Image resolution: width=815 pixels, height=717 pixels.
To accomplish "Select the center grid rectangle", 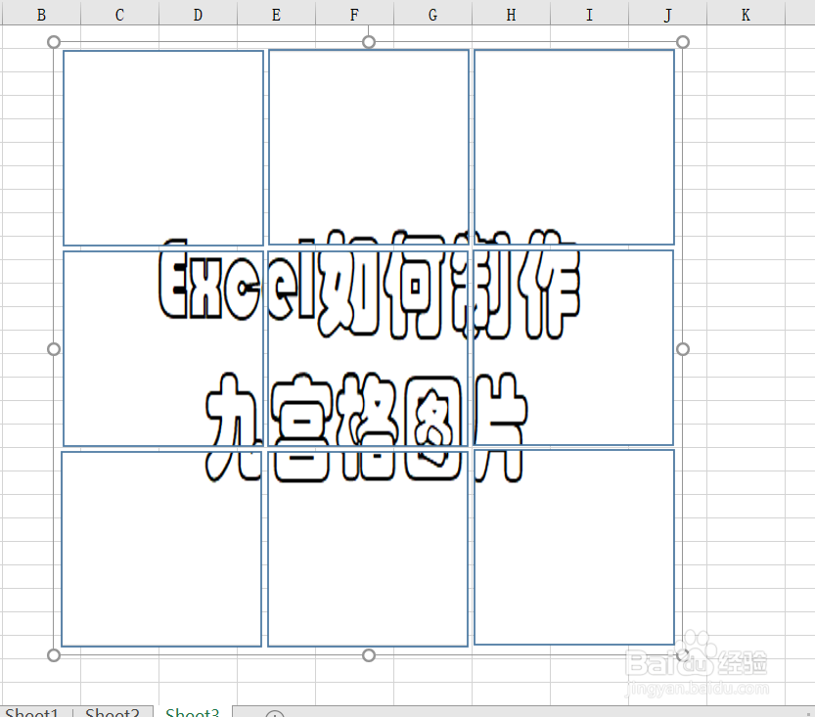I will click(x=368, y=348).
